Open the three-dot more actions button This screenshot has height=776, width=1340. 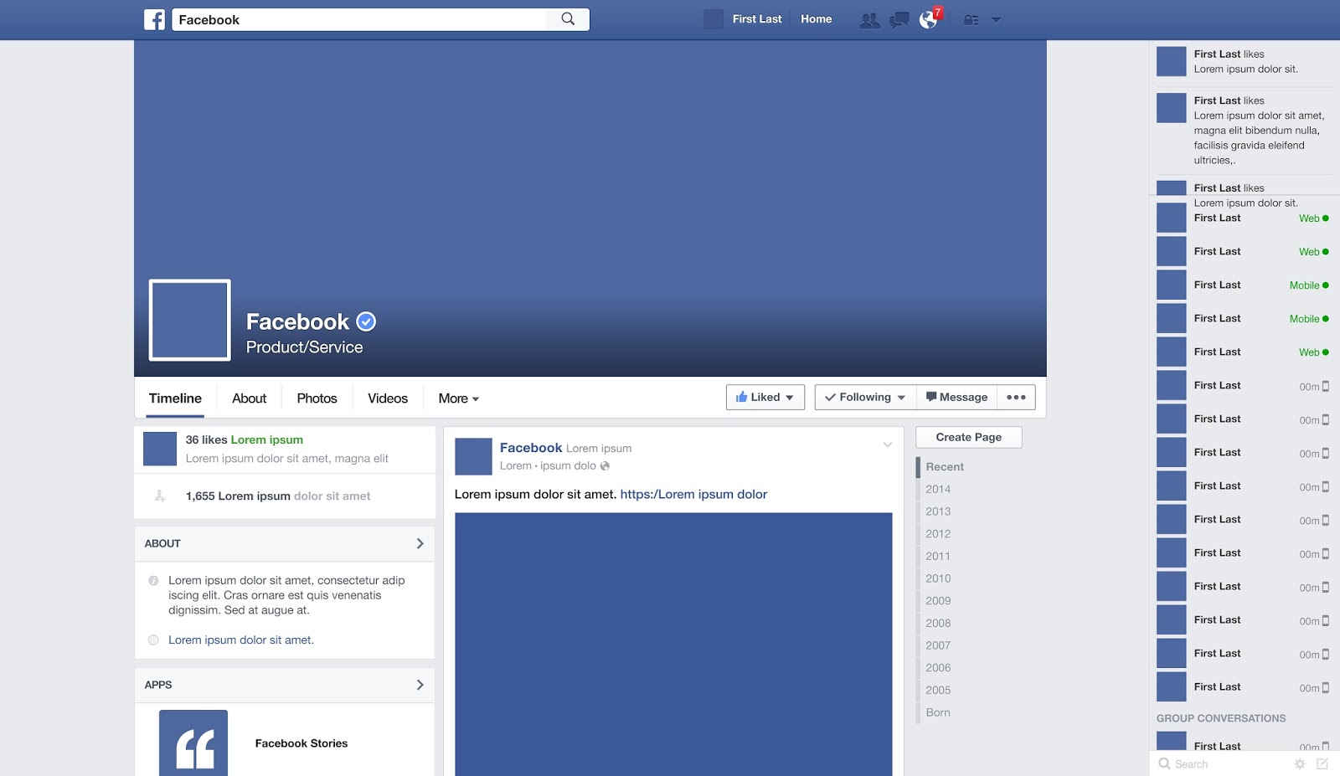tap(1016, 398)
